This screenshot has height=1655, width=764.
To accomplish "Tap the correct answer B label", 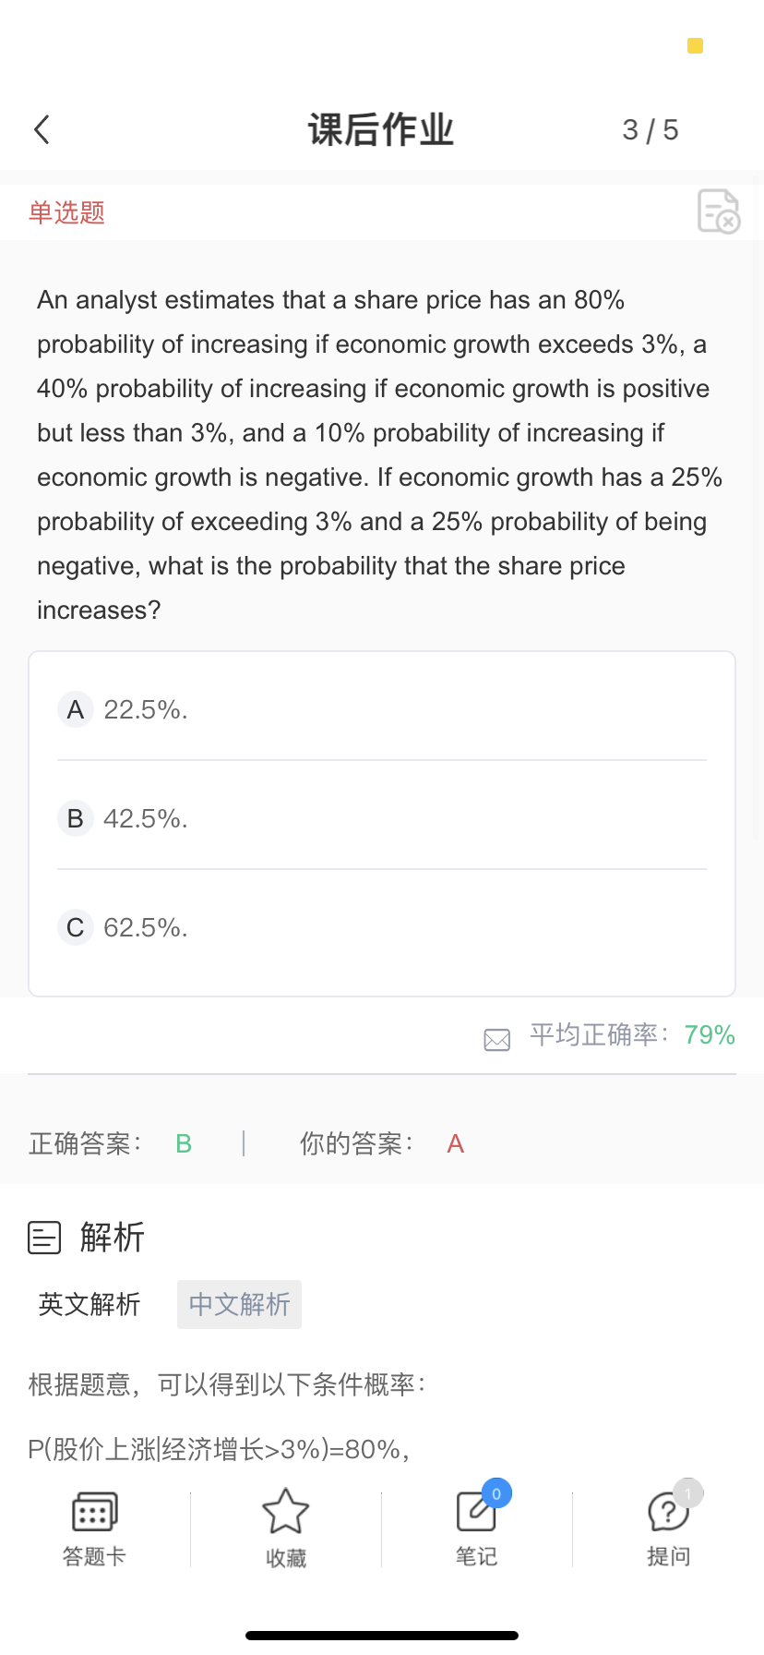I will click(184, 1143).
